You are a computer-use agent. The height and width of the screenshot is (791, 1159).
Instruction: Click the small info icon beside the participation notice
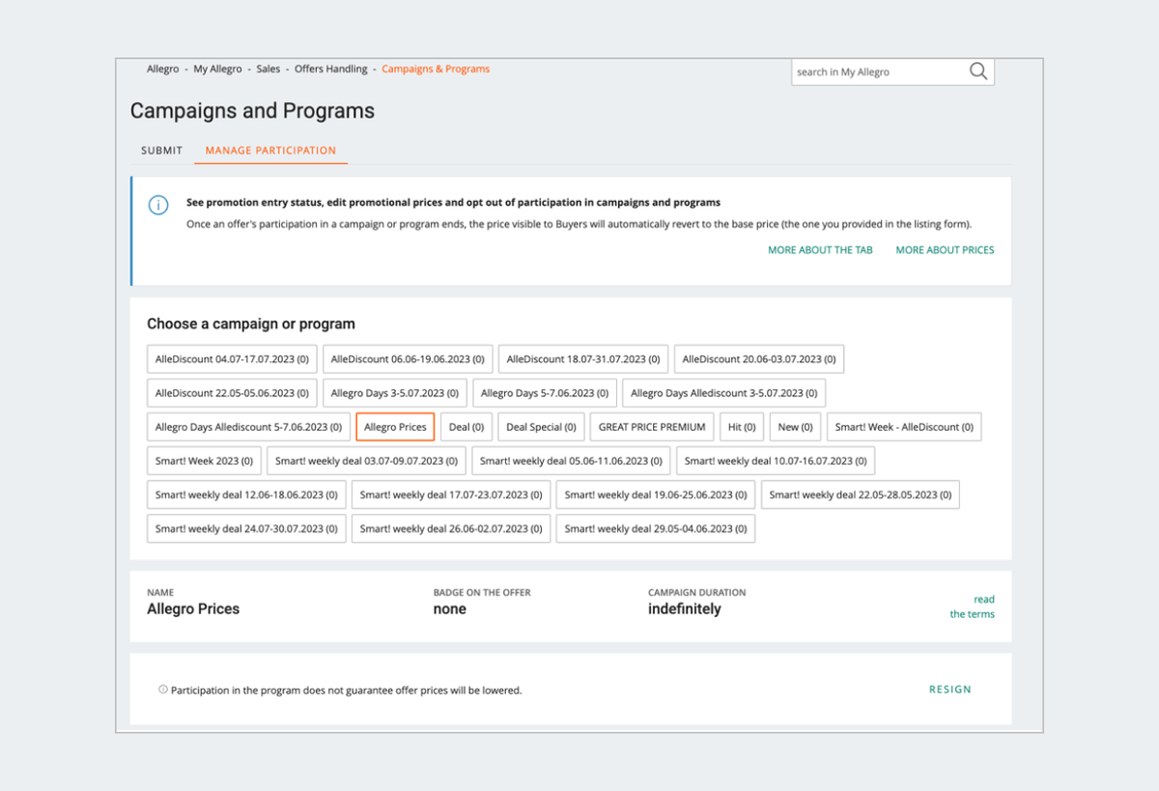163,690
